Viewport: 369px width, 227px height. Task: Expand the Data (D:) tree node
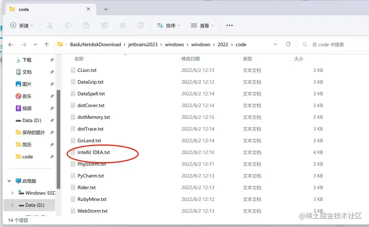point(12,205)
